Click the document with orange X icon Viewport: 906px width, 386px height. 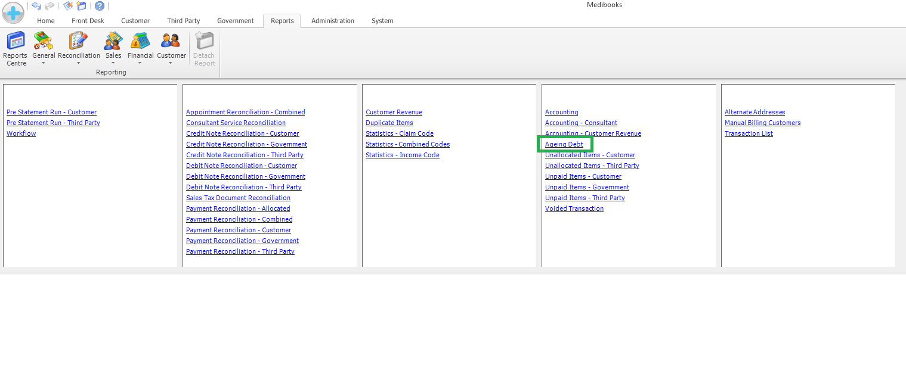pyautogui.click(x=68, y=6)
